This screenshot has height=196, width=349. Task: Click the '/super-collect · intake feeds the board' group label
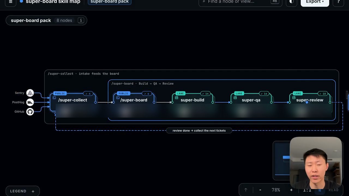[83, 74]
